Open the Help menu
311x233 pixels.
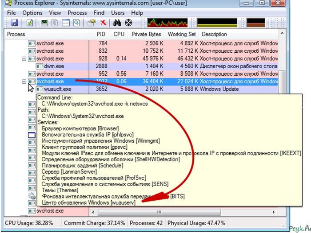tap(137, 13)
